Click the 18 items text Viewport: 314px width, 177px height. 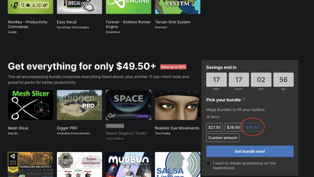click(213, 117)
